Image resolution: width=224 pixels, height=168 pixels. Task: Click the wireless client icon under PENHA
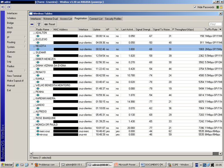pyautogui.click(x=38, y=95)
